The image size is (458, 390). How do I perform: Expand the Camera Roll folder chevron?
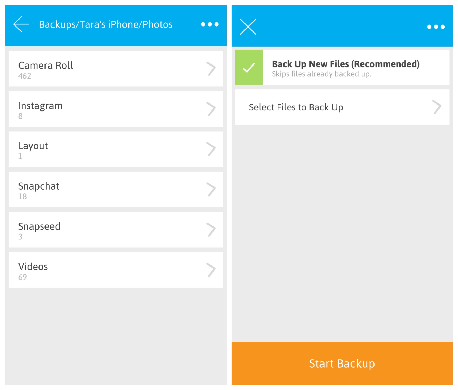click(211, 69)
